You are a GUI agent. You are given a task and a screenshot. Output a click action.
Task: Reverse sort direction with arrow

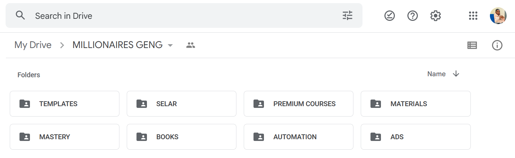[x=456, y=74]
